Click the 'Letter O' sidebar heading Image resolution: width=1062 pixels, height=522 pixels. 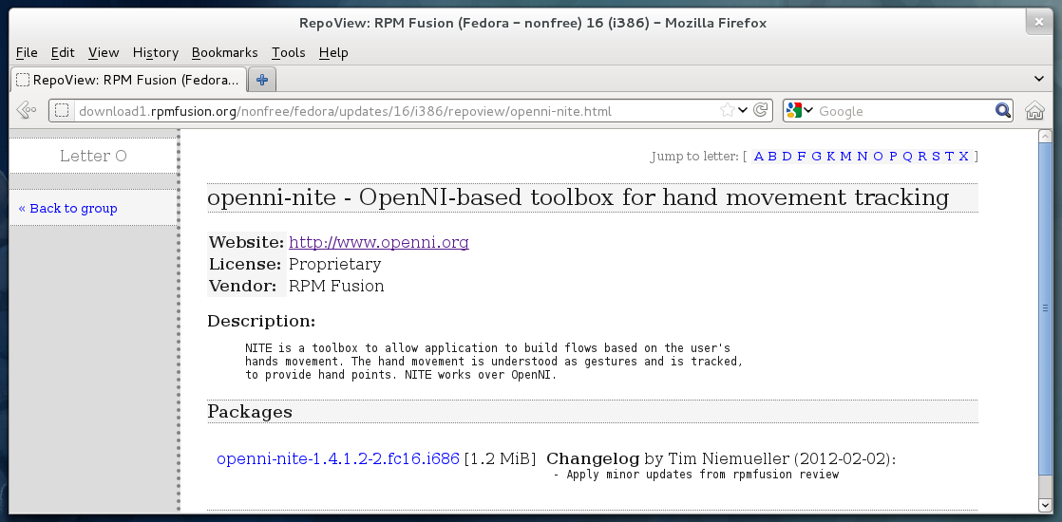[x=93, y=157]
